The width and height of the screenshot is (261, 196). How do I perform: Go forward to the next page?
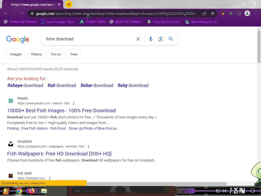(14, 13)
